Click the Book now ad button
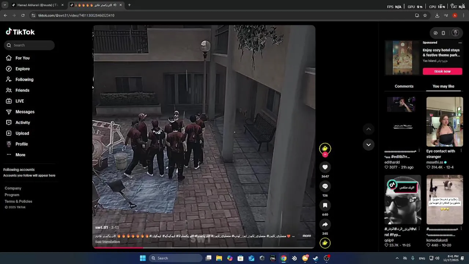 point(442,71)
